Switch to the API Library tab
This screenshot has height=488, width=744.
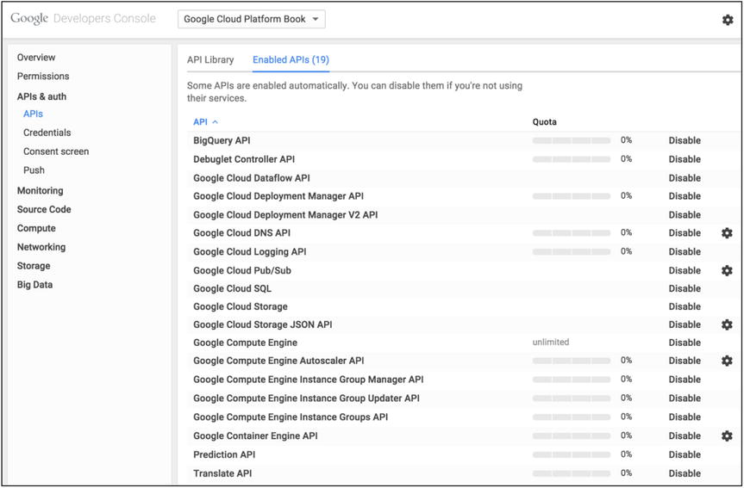pyautogui.click(x=210, y=59)
